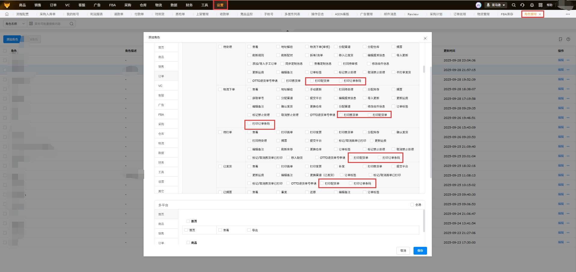Open the 角色名称 filter dropdown
Image resolution: width=576 pixels, height=272 pixels.
click(x=15, y=24)
